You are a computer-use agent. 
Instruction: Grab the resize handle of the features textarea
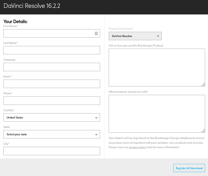(x=203, y=131)
